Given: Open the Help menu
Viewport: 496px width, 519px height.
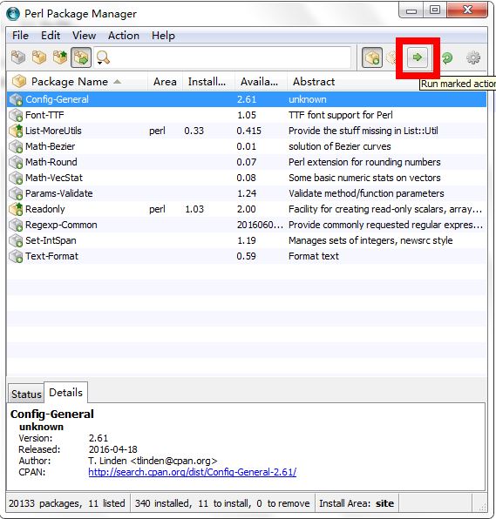Looking at the screenshot, I should pyautogui.click(x=163, y=36).
